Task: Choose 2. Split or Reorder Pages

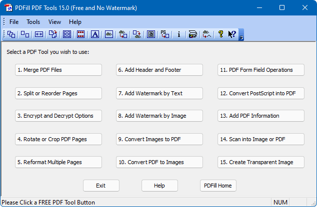Action: pyautogui.click(x=58, y=93)
